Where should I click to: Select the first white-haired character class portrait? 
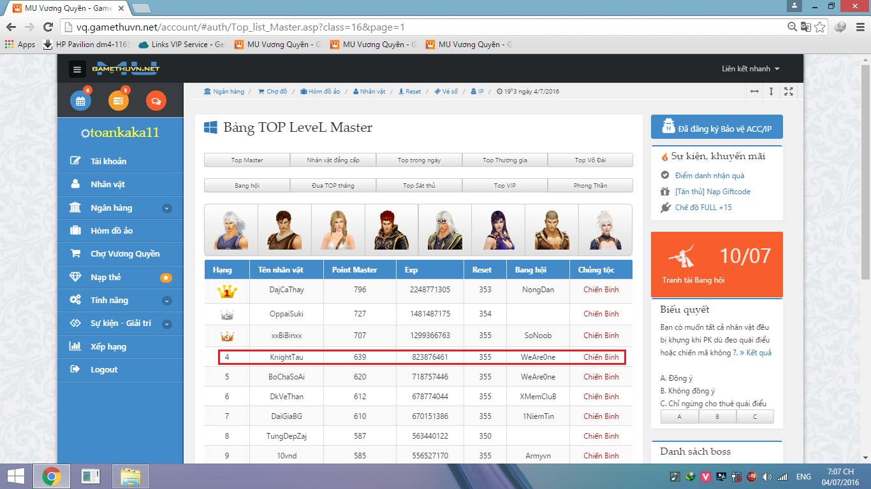point(231,230)
